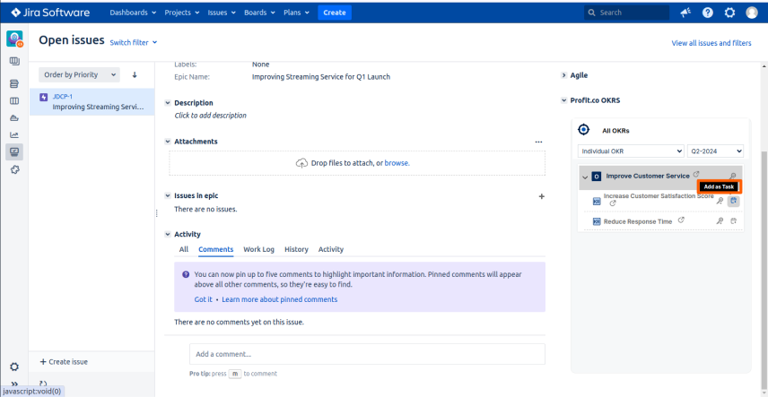Open the Order by Priority dropdown
768x397 pixels.
(x=79, y=75)
